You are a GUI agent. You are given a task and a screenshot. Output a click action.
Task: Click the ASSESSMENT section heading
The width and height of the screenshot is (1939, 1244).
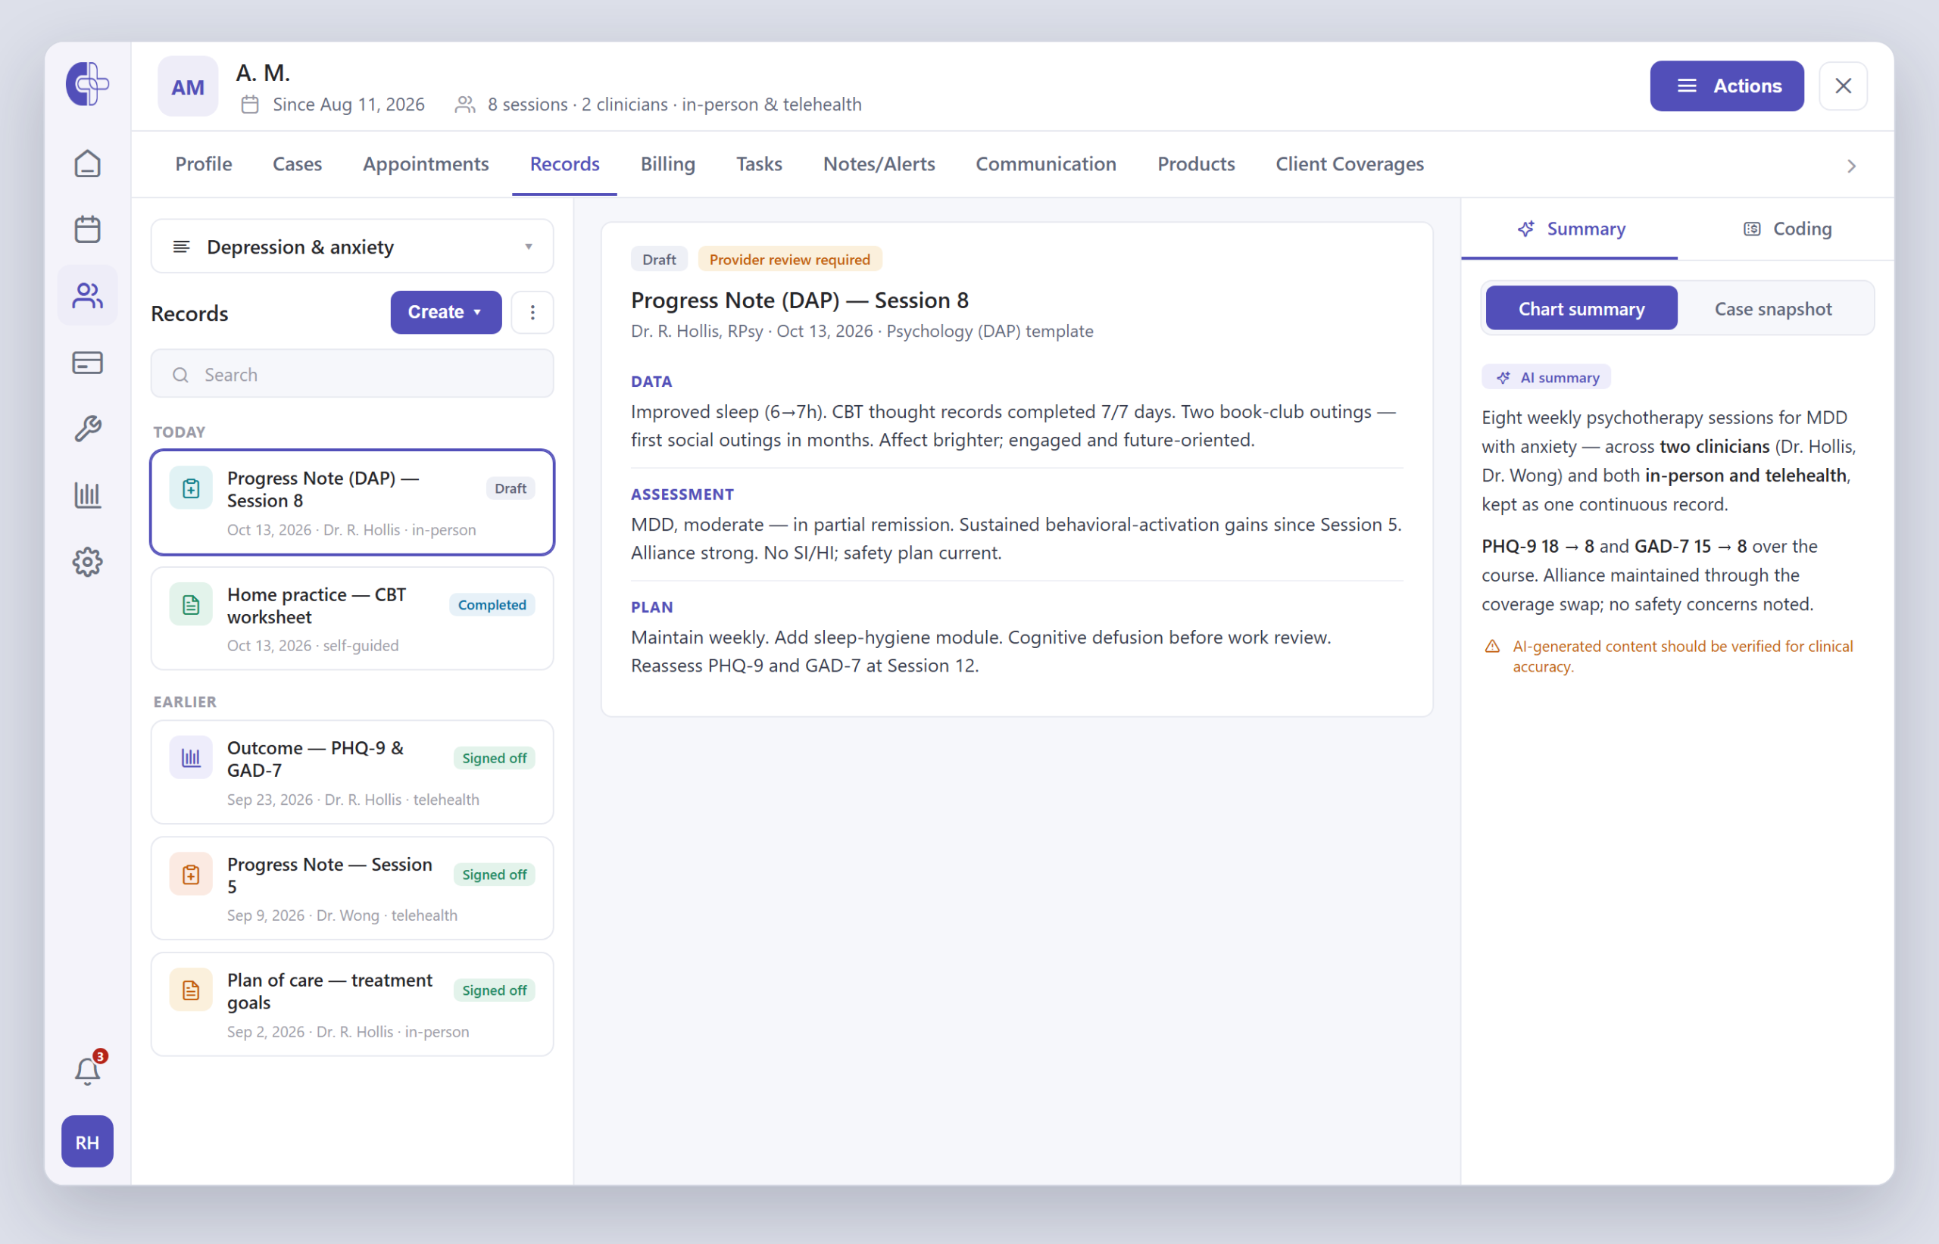point(682,494)
